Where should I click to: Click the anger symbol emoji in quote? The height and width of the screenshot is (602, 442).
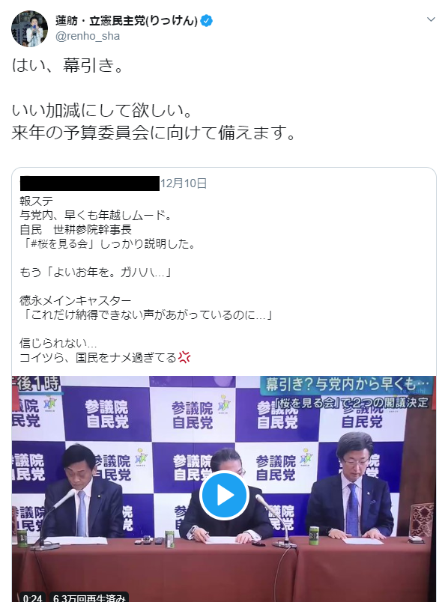coord(184,357)
